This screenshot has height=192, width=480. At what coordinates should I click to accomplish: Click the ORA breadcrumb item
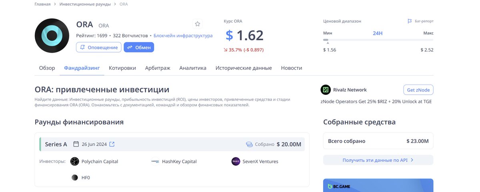124,4
